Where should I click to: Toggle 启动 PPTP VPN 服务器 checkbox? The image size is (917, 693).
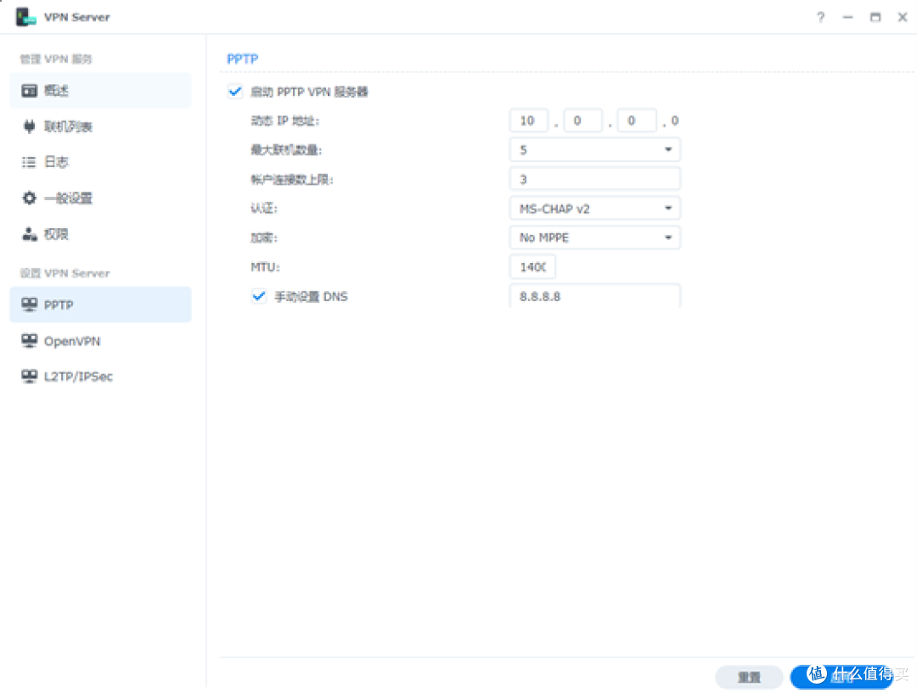click(x=235, y=92)
